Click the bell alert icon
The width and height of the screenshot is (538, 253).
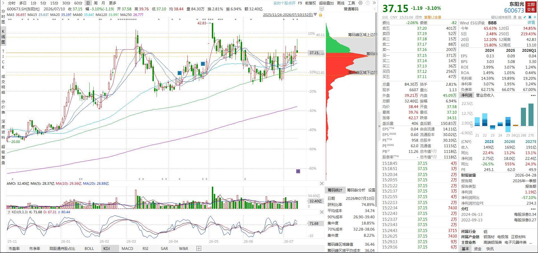click(x=530, y=17)
